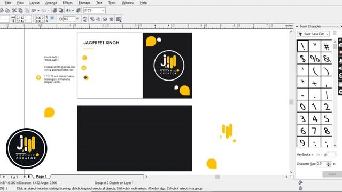This screenshot has height=192, width=342.
Task: Click the Character Size spinner arrows
Action: coord(328,164)
